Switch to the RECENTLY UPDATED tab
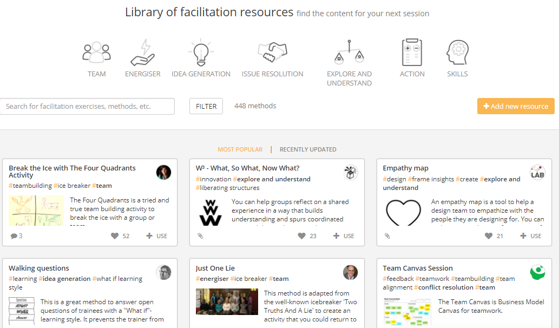The height and width of the screenshot is (328, 559). (308, 149)
